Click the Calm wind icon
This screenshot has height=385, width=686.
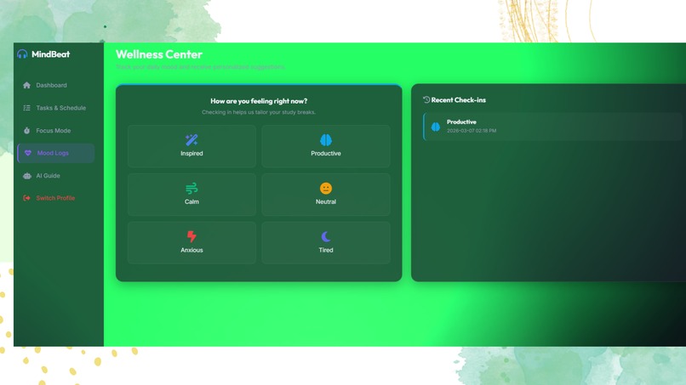point(192,189)
